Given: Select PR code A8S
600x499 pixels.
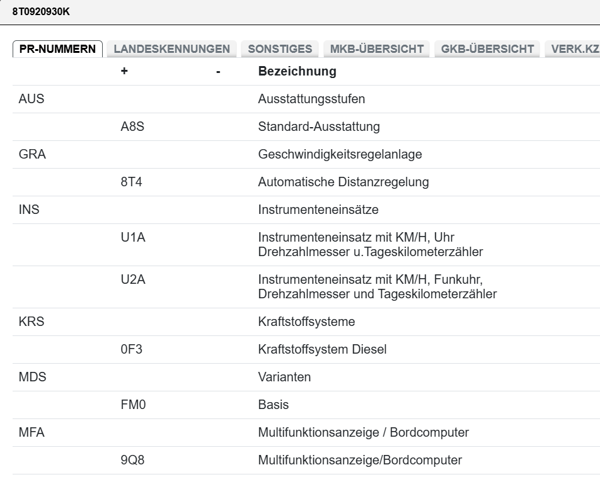Looking at the screenshot, I should pyautogui.click(x=132, y=126).
